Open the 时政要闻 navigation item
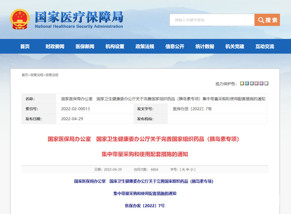Screen dimensions: 291x214 tap(55, 46)
